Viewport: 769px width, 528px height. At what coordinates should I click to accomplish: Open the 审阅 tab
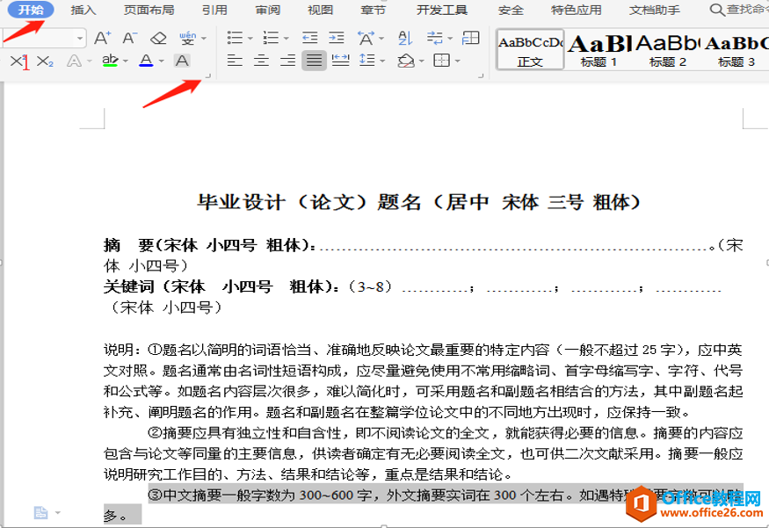[268, 10]
